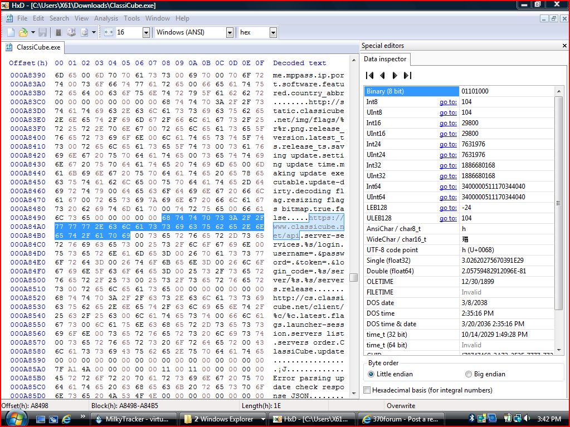Viewport: 570px width, 427px height.
Task: Launch Internet Explorer from quick launch
Action: click(66, 419)
